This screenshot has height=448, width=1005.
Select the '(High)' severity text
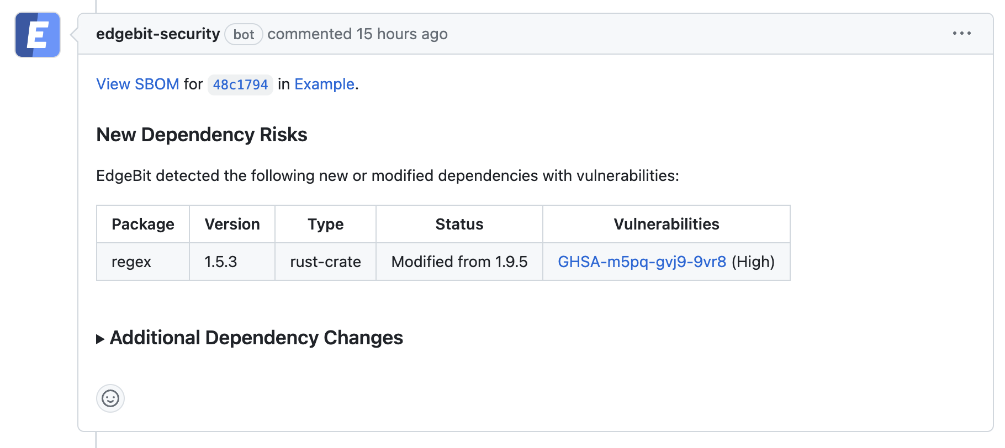[753, 262]
